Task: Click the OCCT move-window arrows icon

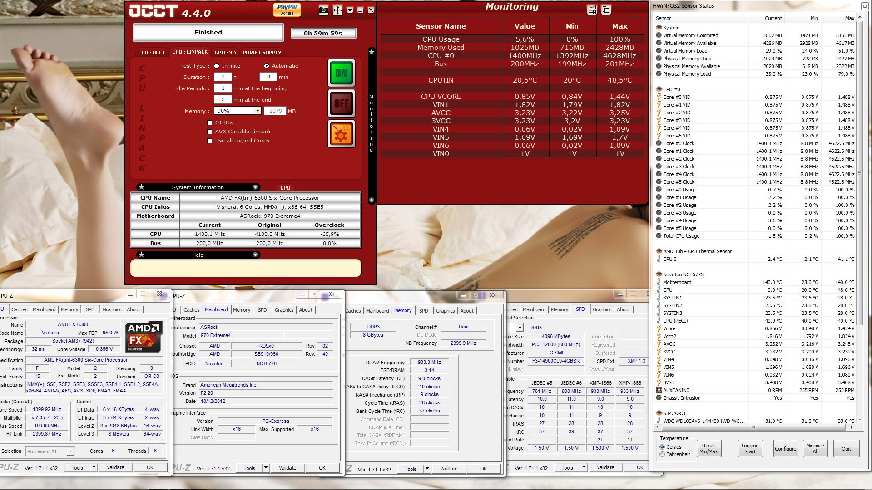Action: click(x=337, y=10)
